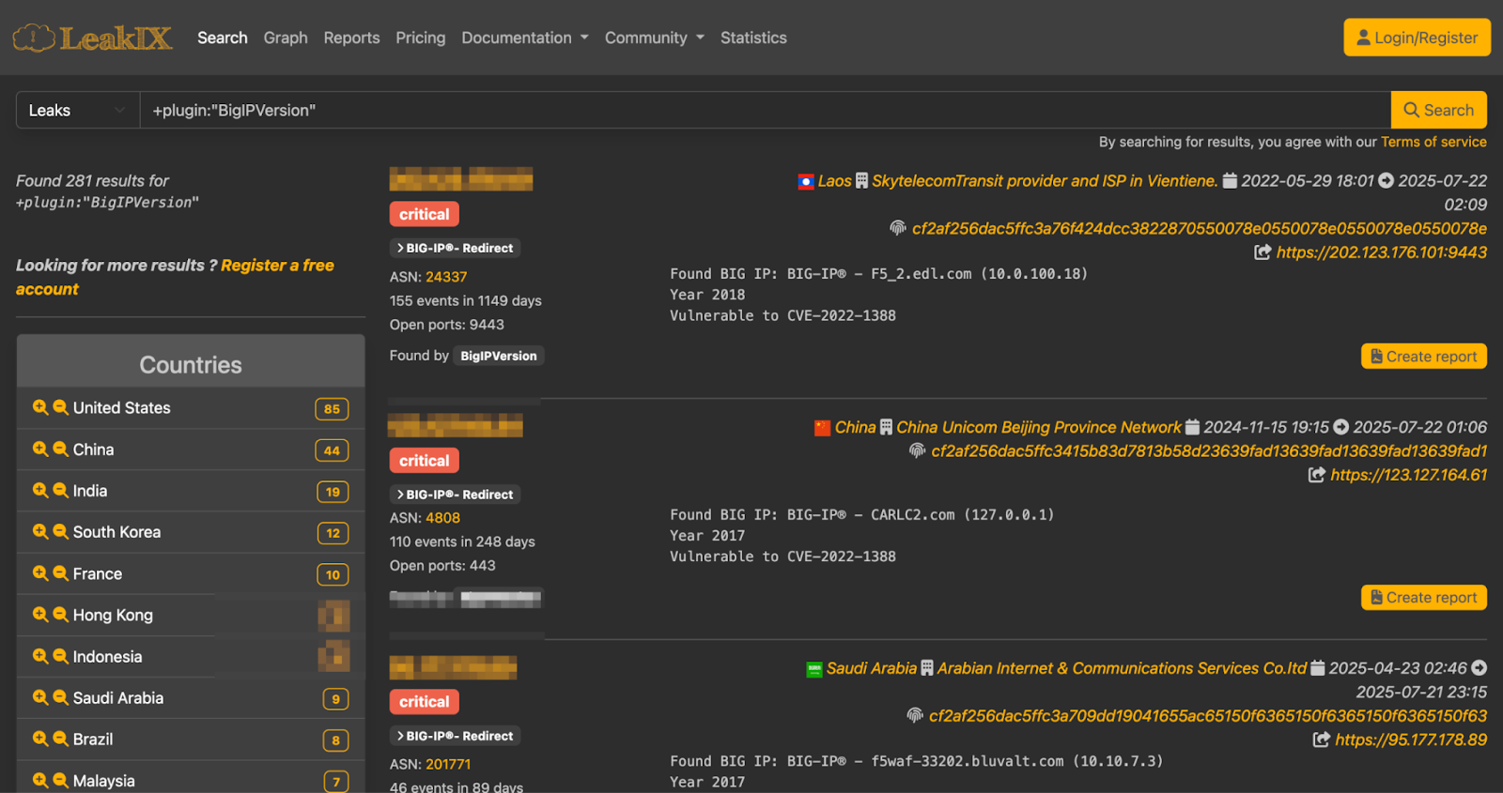Click the plus magnifier beside Saudi Arabia

(x=39, y=698)
